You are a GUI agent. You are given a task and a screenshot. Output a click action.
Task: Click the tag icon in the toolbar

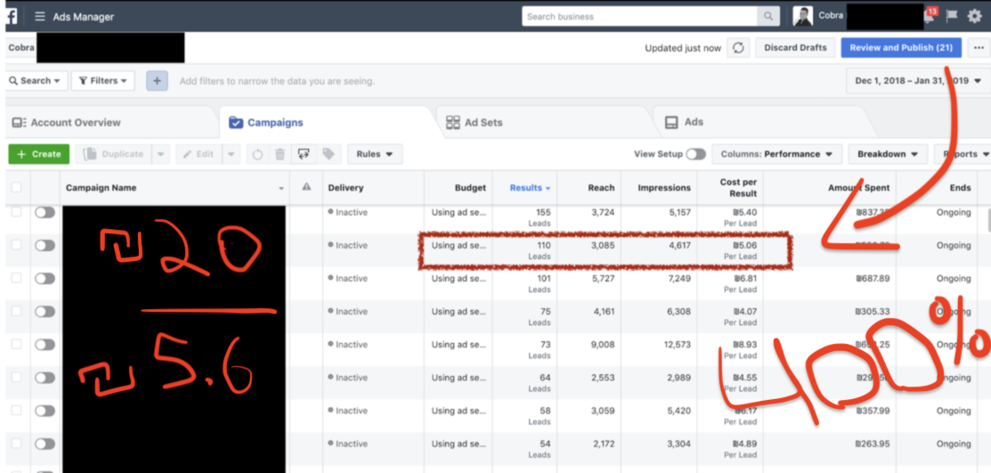(x=329, y=154)
